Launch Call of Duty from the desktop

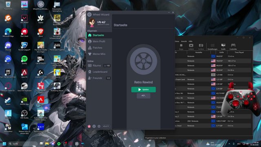[41, 60]
